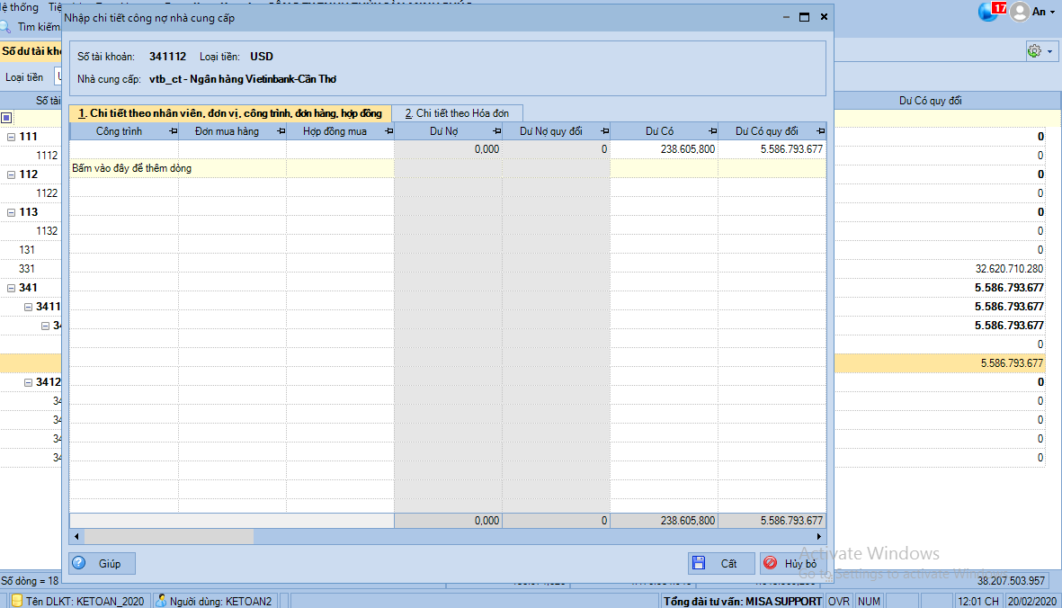Switch to Chi tiết theo Hóa đơn tab
Viewport: 1062px width, 608px height.
[457, 113]
